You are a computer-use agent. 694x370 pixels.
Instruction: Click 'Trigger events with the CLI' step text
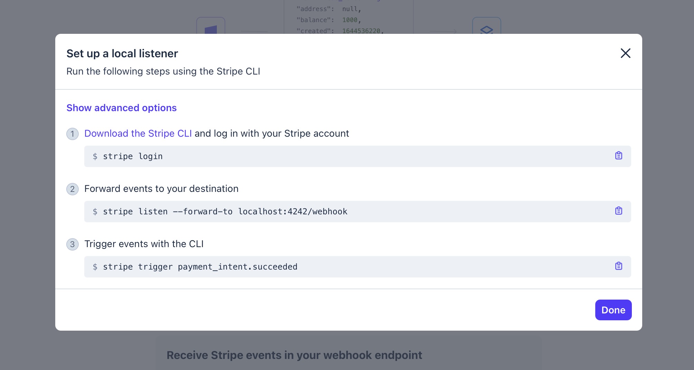pos(144,244)
